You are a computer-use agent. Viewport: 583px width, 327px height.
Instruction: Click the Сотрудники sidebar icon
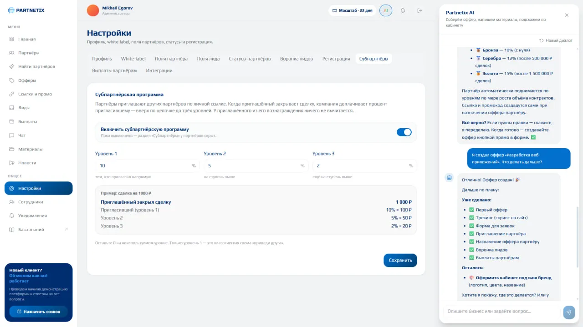coord(12,202)
